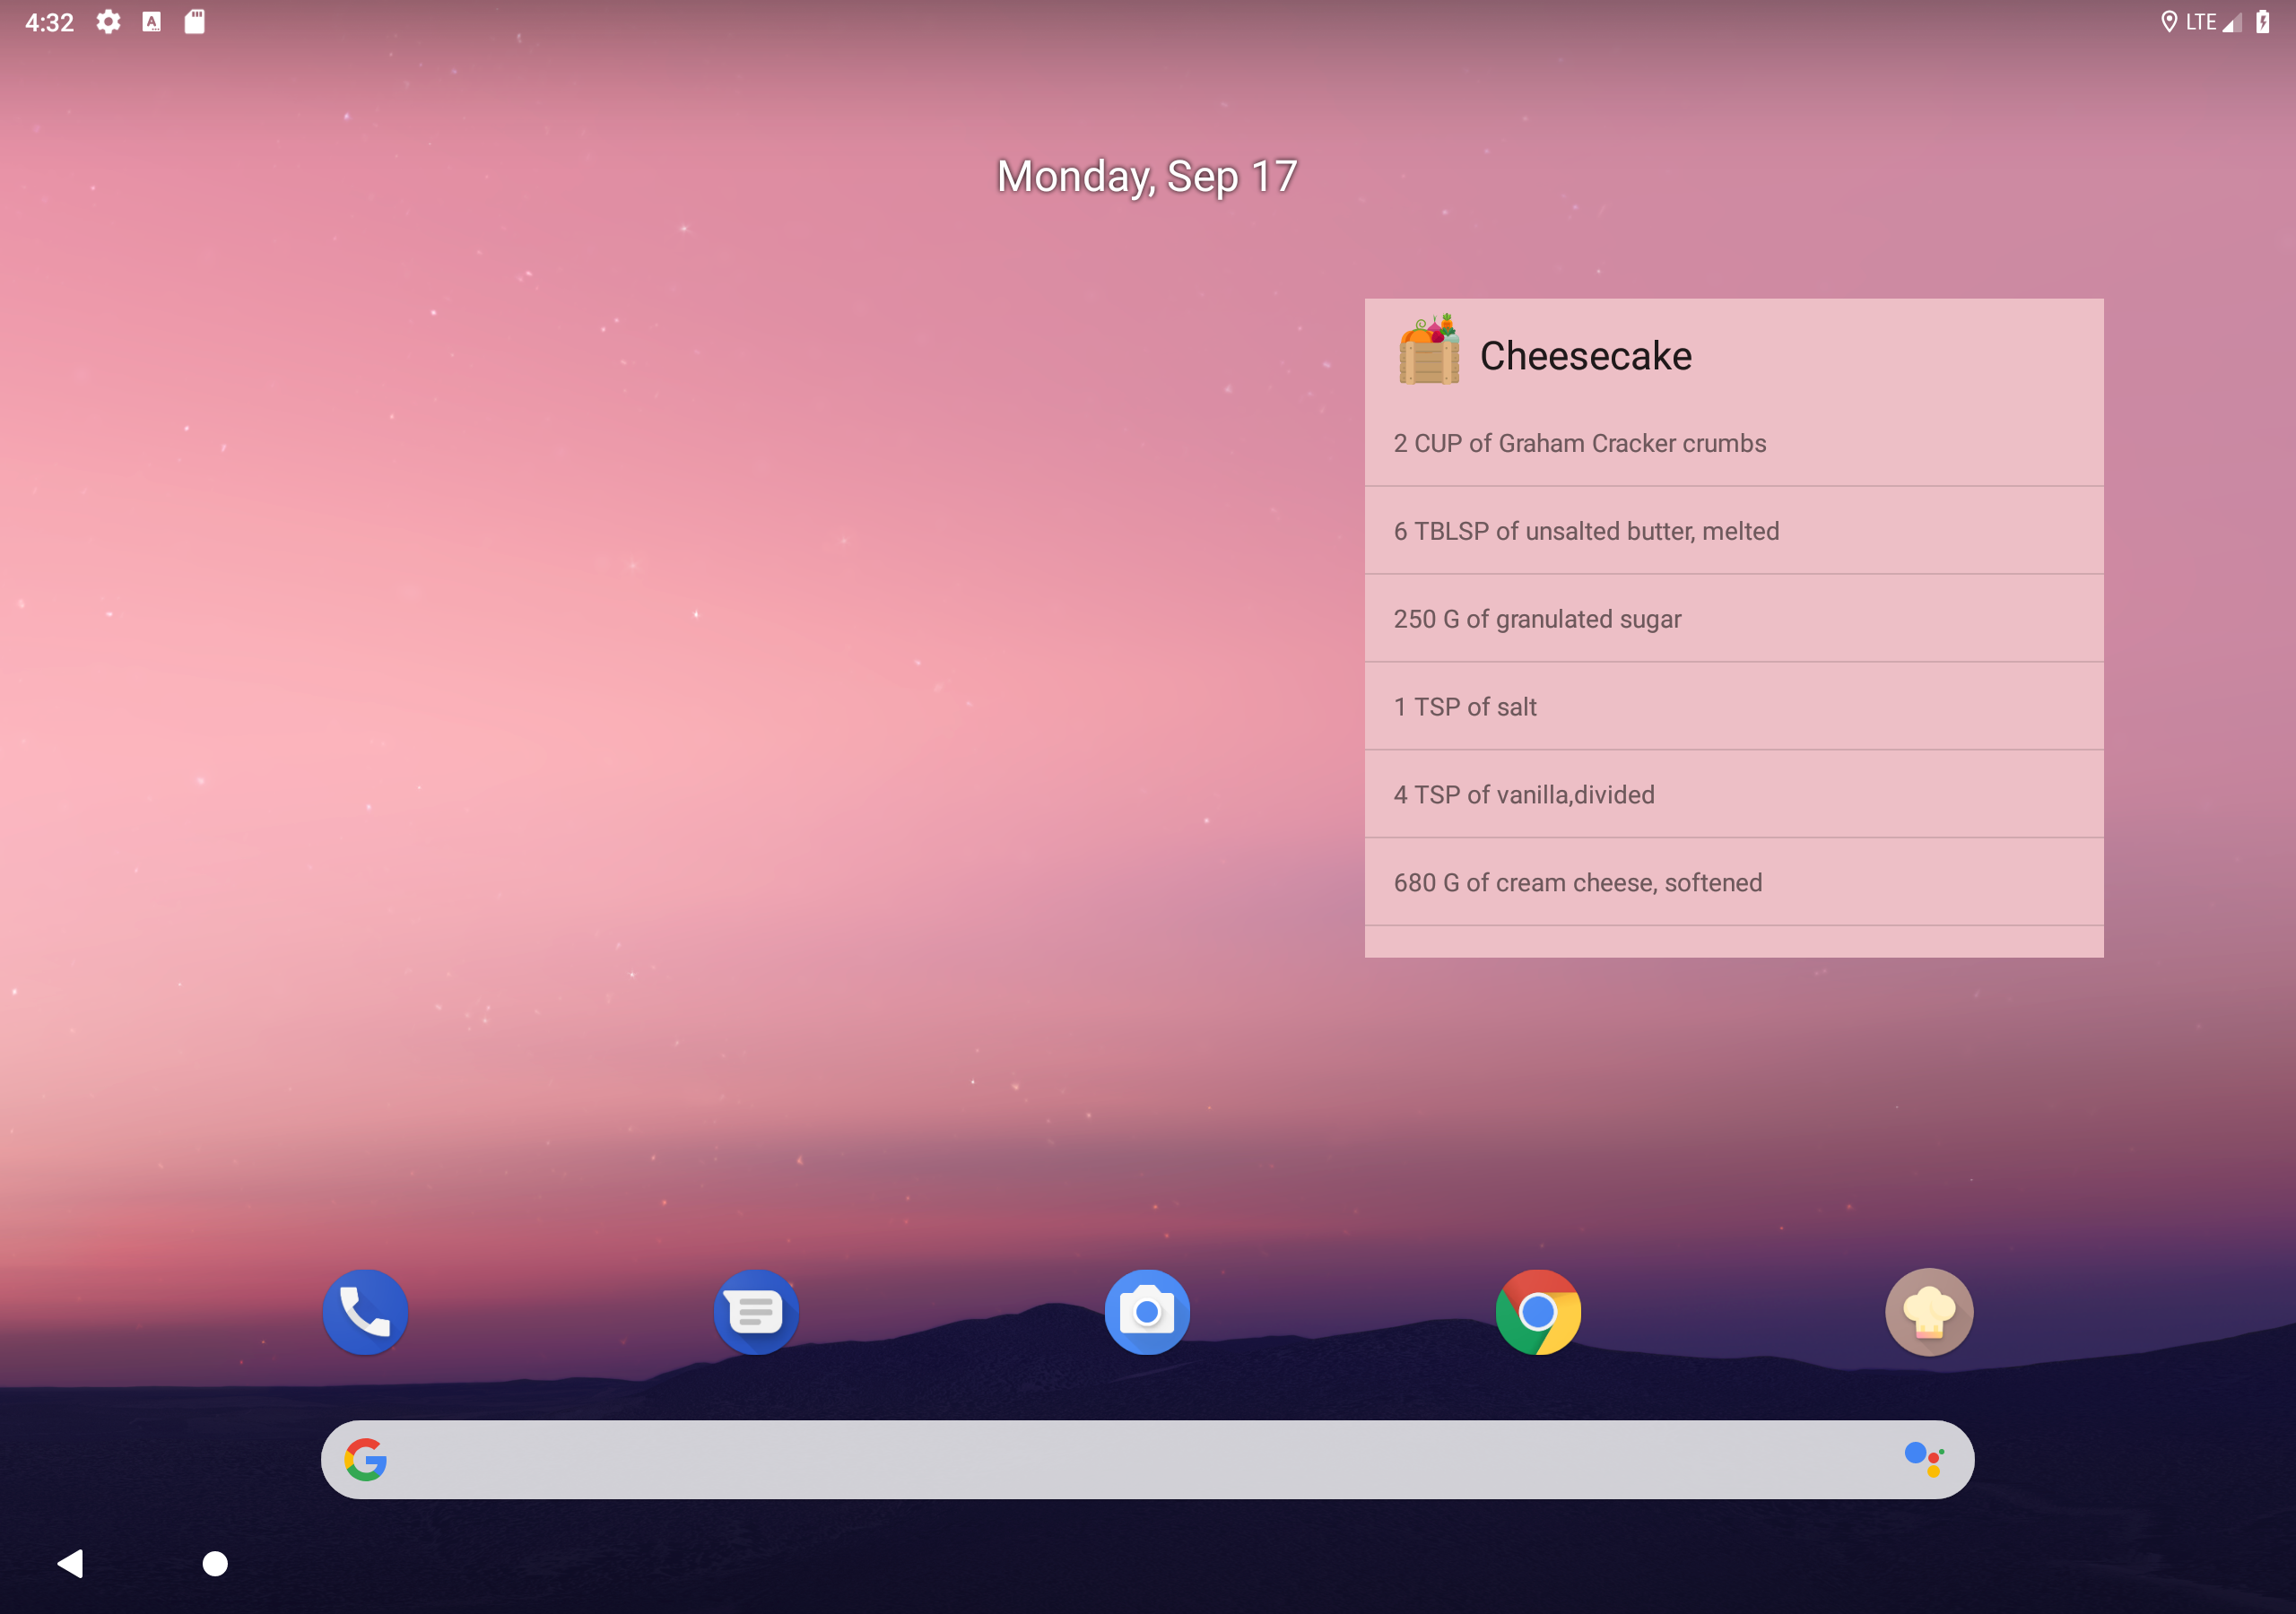This screenshot has height=1614, width=2296.
Task: Launch the Chrome browser
Action: click(1538, 1312)
